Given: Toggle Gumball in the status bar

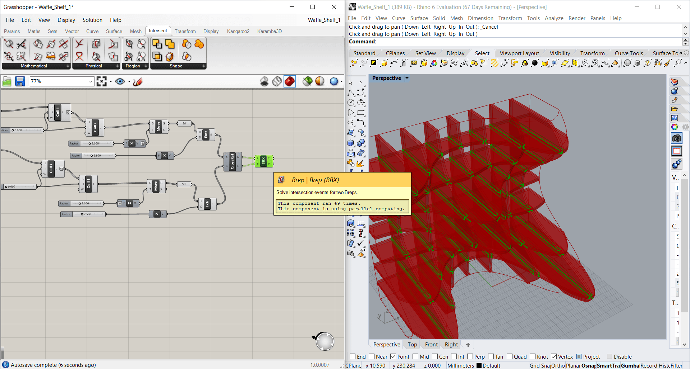Looking at the screenshot, I should (x=630, y=365).
